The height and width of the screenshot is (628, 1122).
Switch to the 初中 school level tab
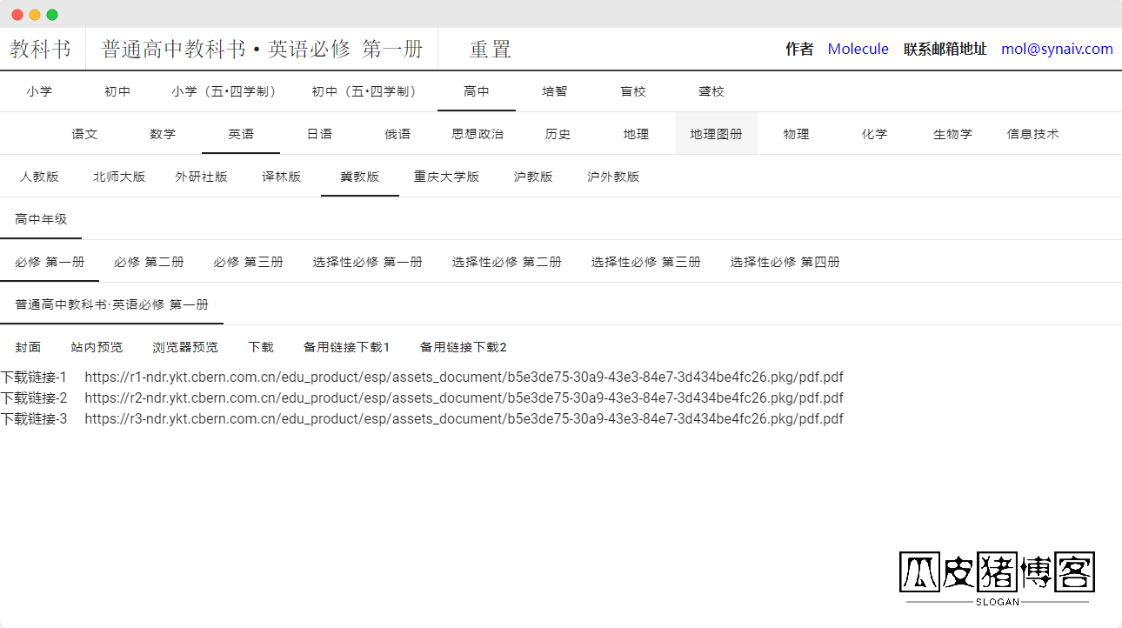[x=117, y=91]
